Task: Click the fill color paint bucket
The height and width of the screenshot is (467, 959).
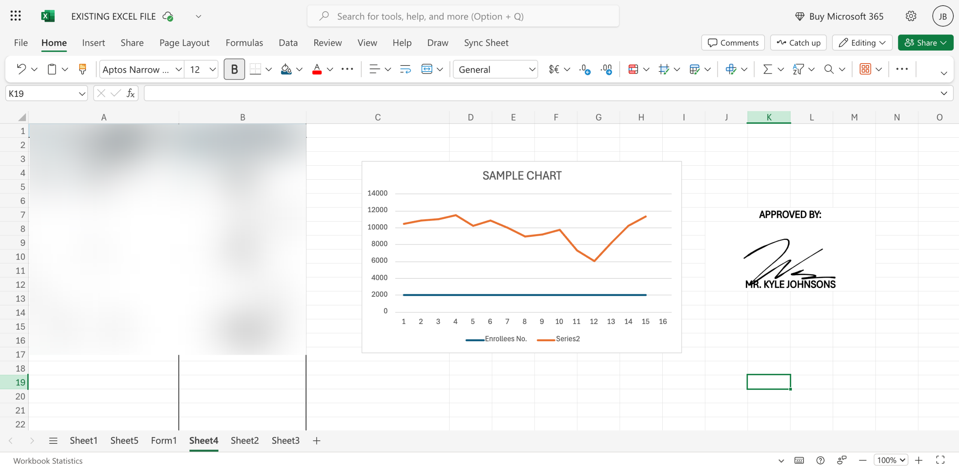Action: (x=286, y=69)
